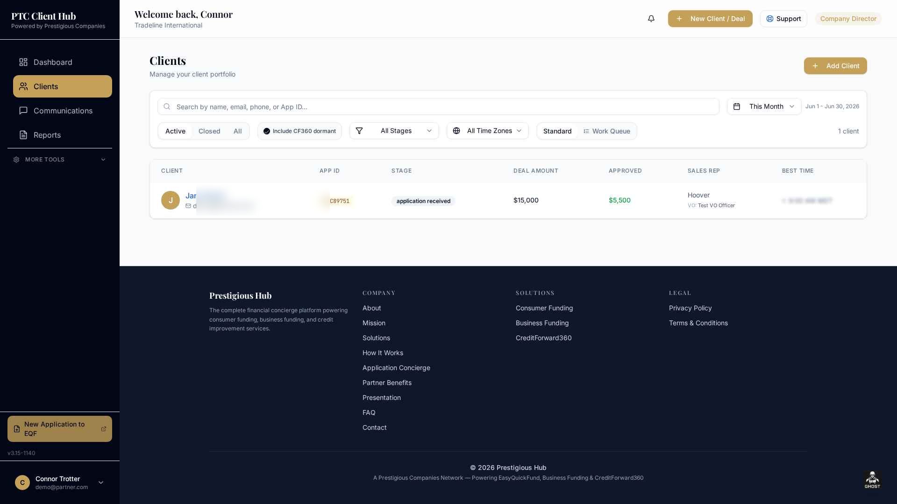
Task: Click the client search input field
Action: [438, 106]
